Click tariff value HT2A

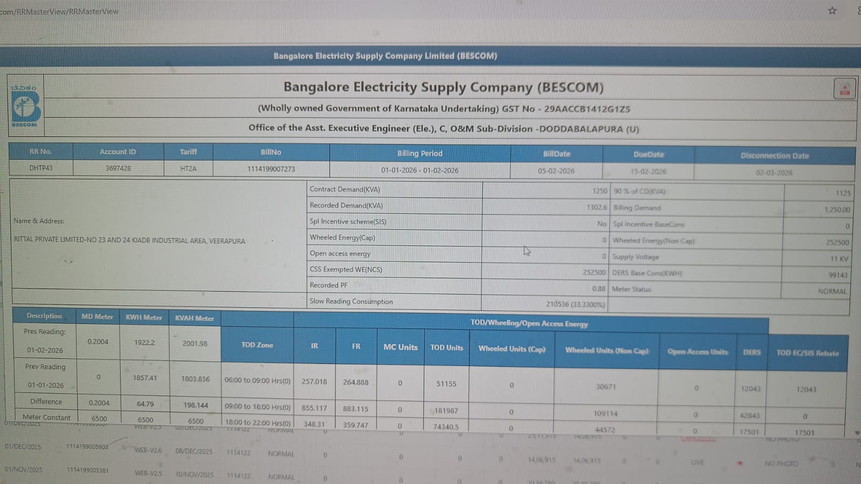(x=188, y=169)
